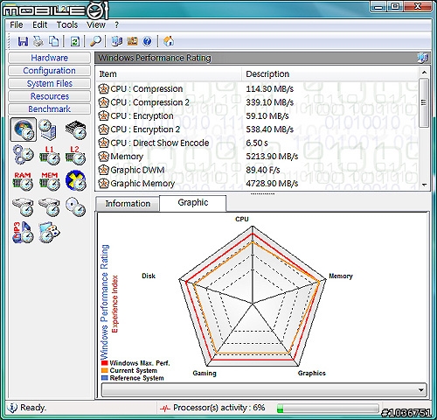
Task: Select the second disk drive benchmark icon
Action: pos(49,206)
